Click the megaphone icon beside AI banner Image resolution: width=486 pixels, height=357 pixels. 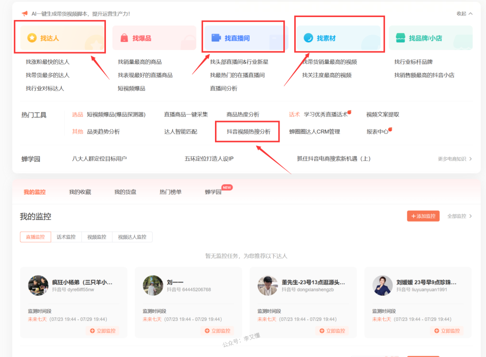(x=25, y=14)
